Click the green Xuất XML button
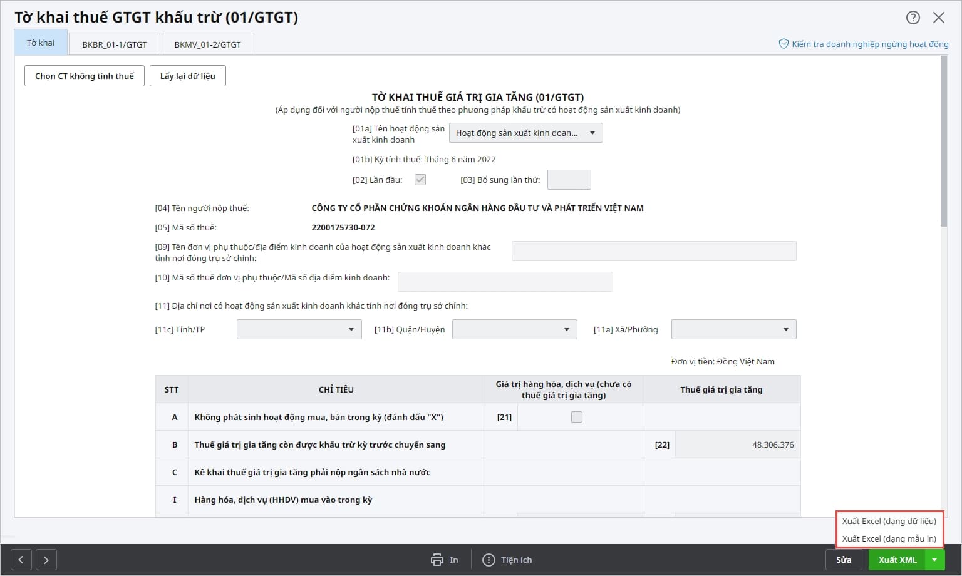 (x=897, y=560)
